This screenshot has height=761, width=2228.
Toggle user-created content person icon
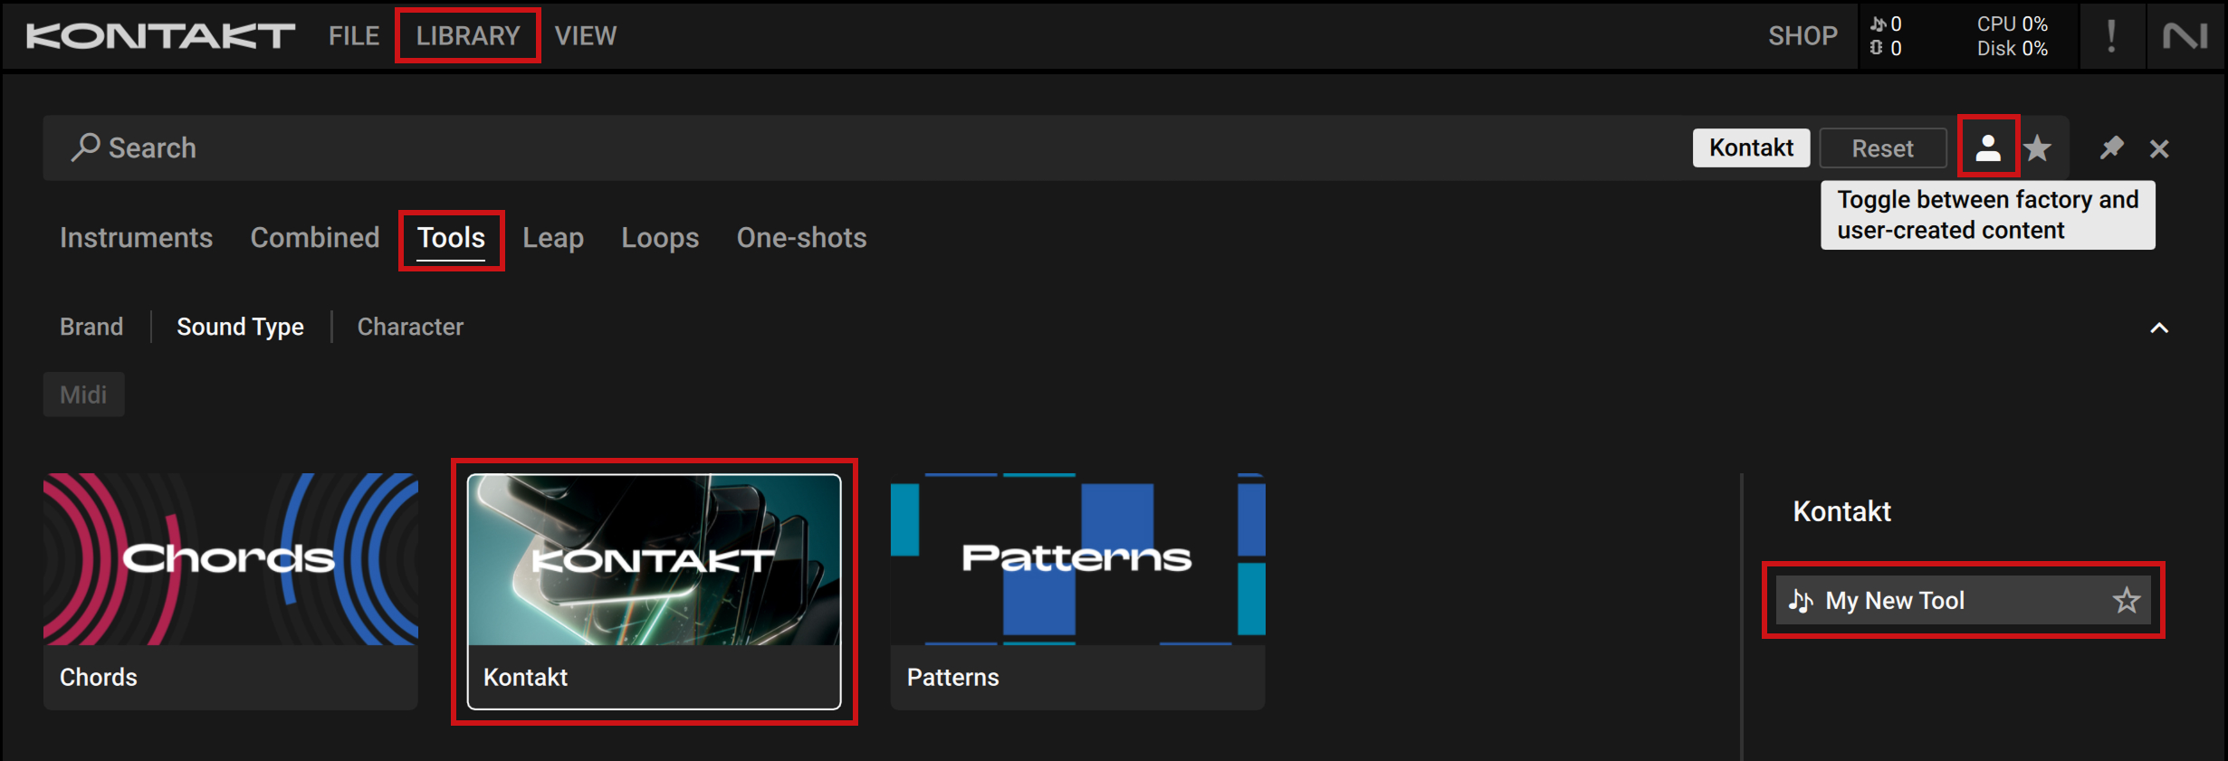coord(1987,147)
